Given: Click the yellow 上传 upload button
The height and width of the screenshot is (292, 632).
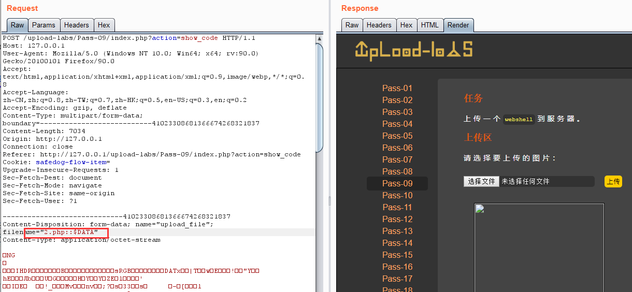Looking at the screenshot, I should (x=613, y=181).
